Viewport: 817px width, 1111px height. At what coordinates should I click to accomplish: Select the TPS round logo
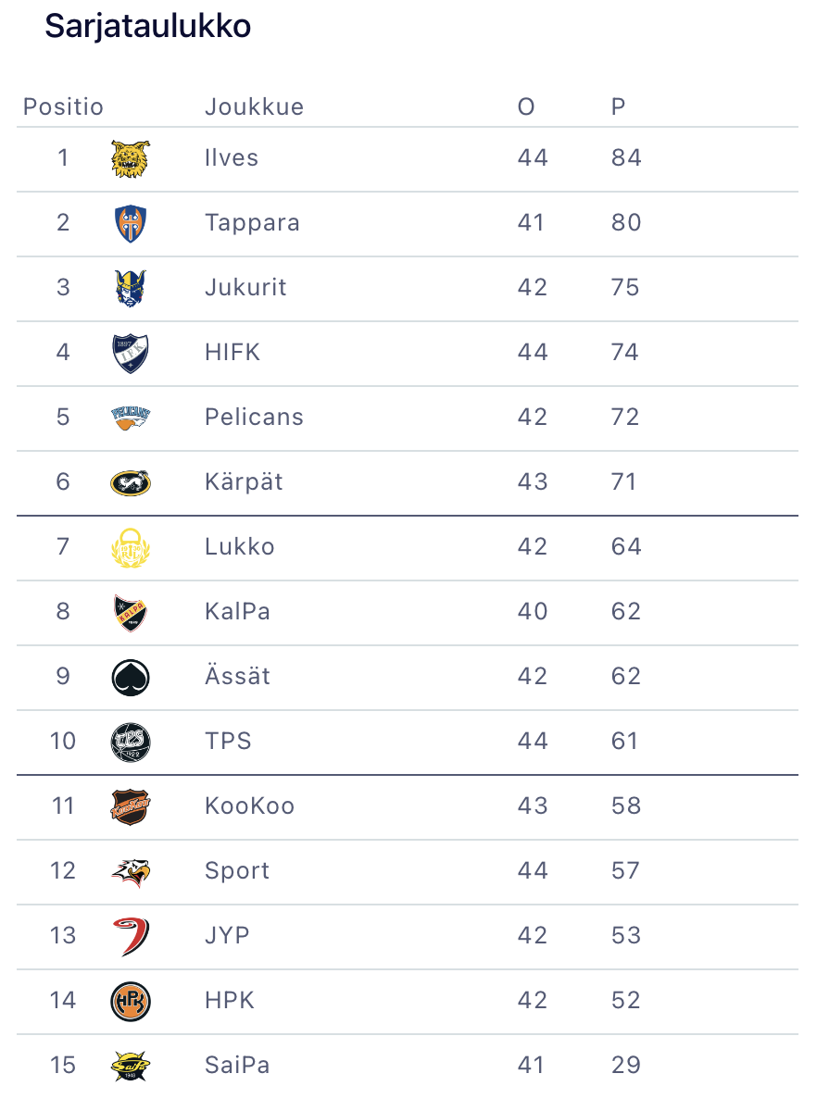pyautogui.click(x=130, y=742)
